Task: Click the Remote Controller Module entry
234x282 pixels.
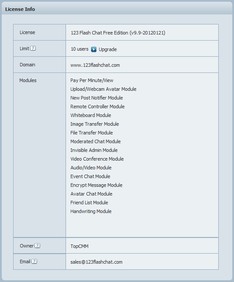Action: pos(97,107)
